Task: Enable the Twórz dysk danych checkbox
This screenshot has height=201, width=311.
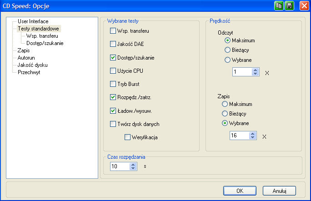Action: (x=113, y=124)
